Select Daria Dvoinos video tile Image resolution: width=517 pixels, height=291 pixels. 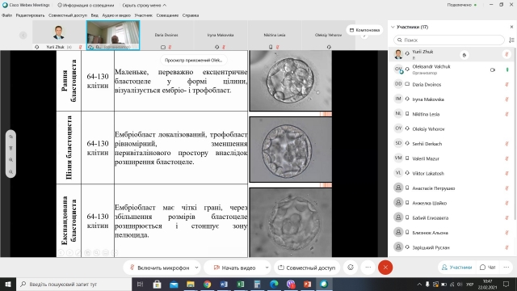click(x=166, y=35)
